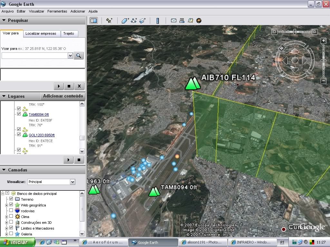The height and width of the screenshot is (247, 330).
Task: Open the Ferramentas menu
Action: pyautogui.click(x=57, y=11)
